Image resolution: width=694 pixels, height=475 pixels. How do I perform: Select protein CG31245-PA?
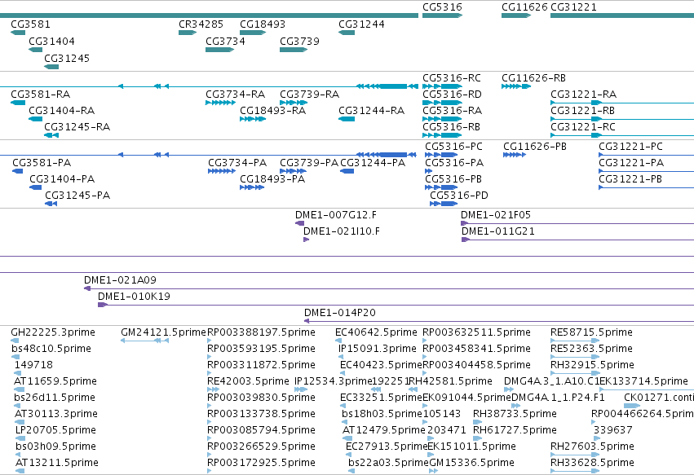(51, 204)
